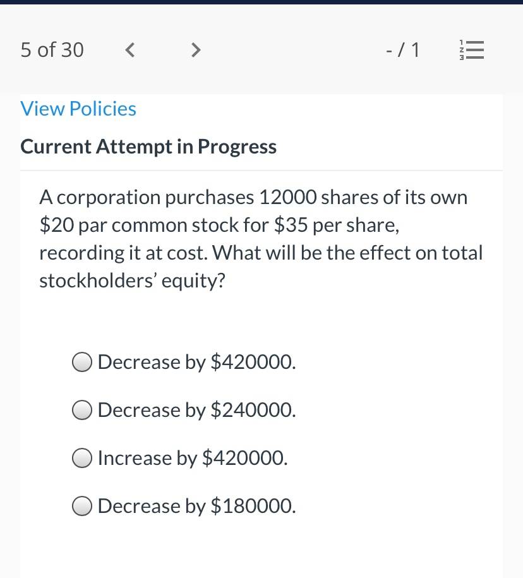This screenshot has height=578, width=523.
Task: Click the 'Decrease by $240000.' text label
Action: click(x=197, y=410)
